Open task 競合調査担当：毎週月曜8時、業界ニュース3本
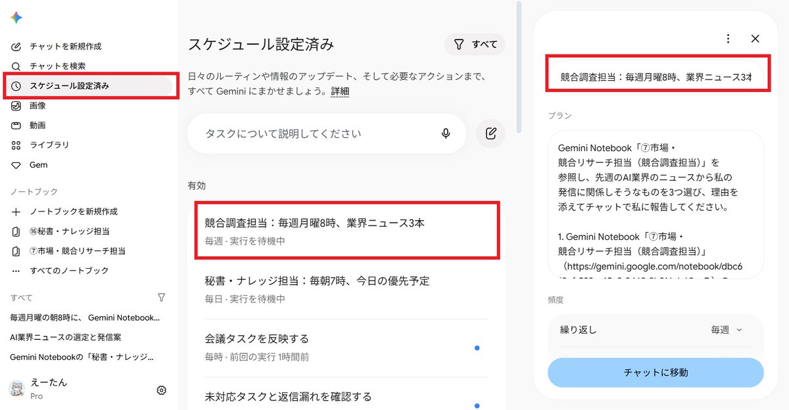The image size is (789, 410). coord(347,230)
